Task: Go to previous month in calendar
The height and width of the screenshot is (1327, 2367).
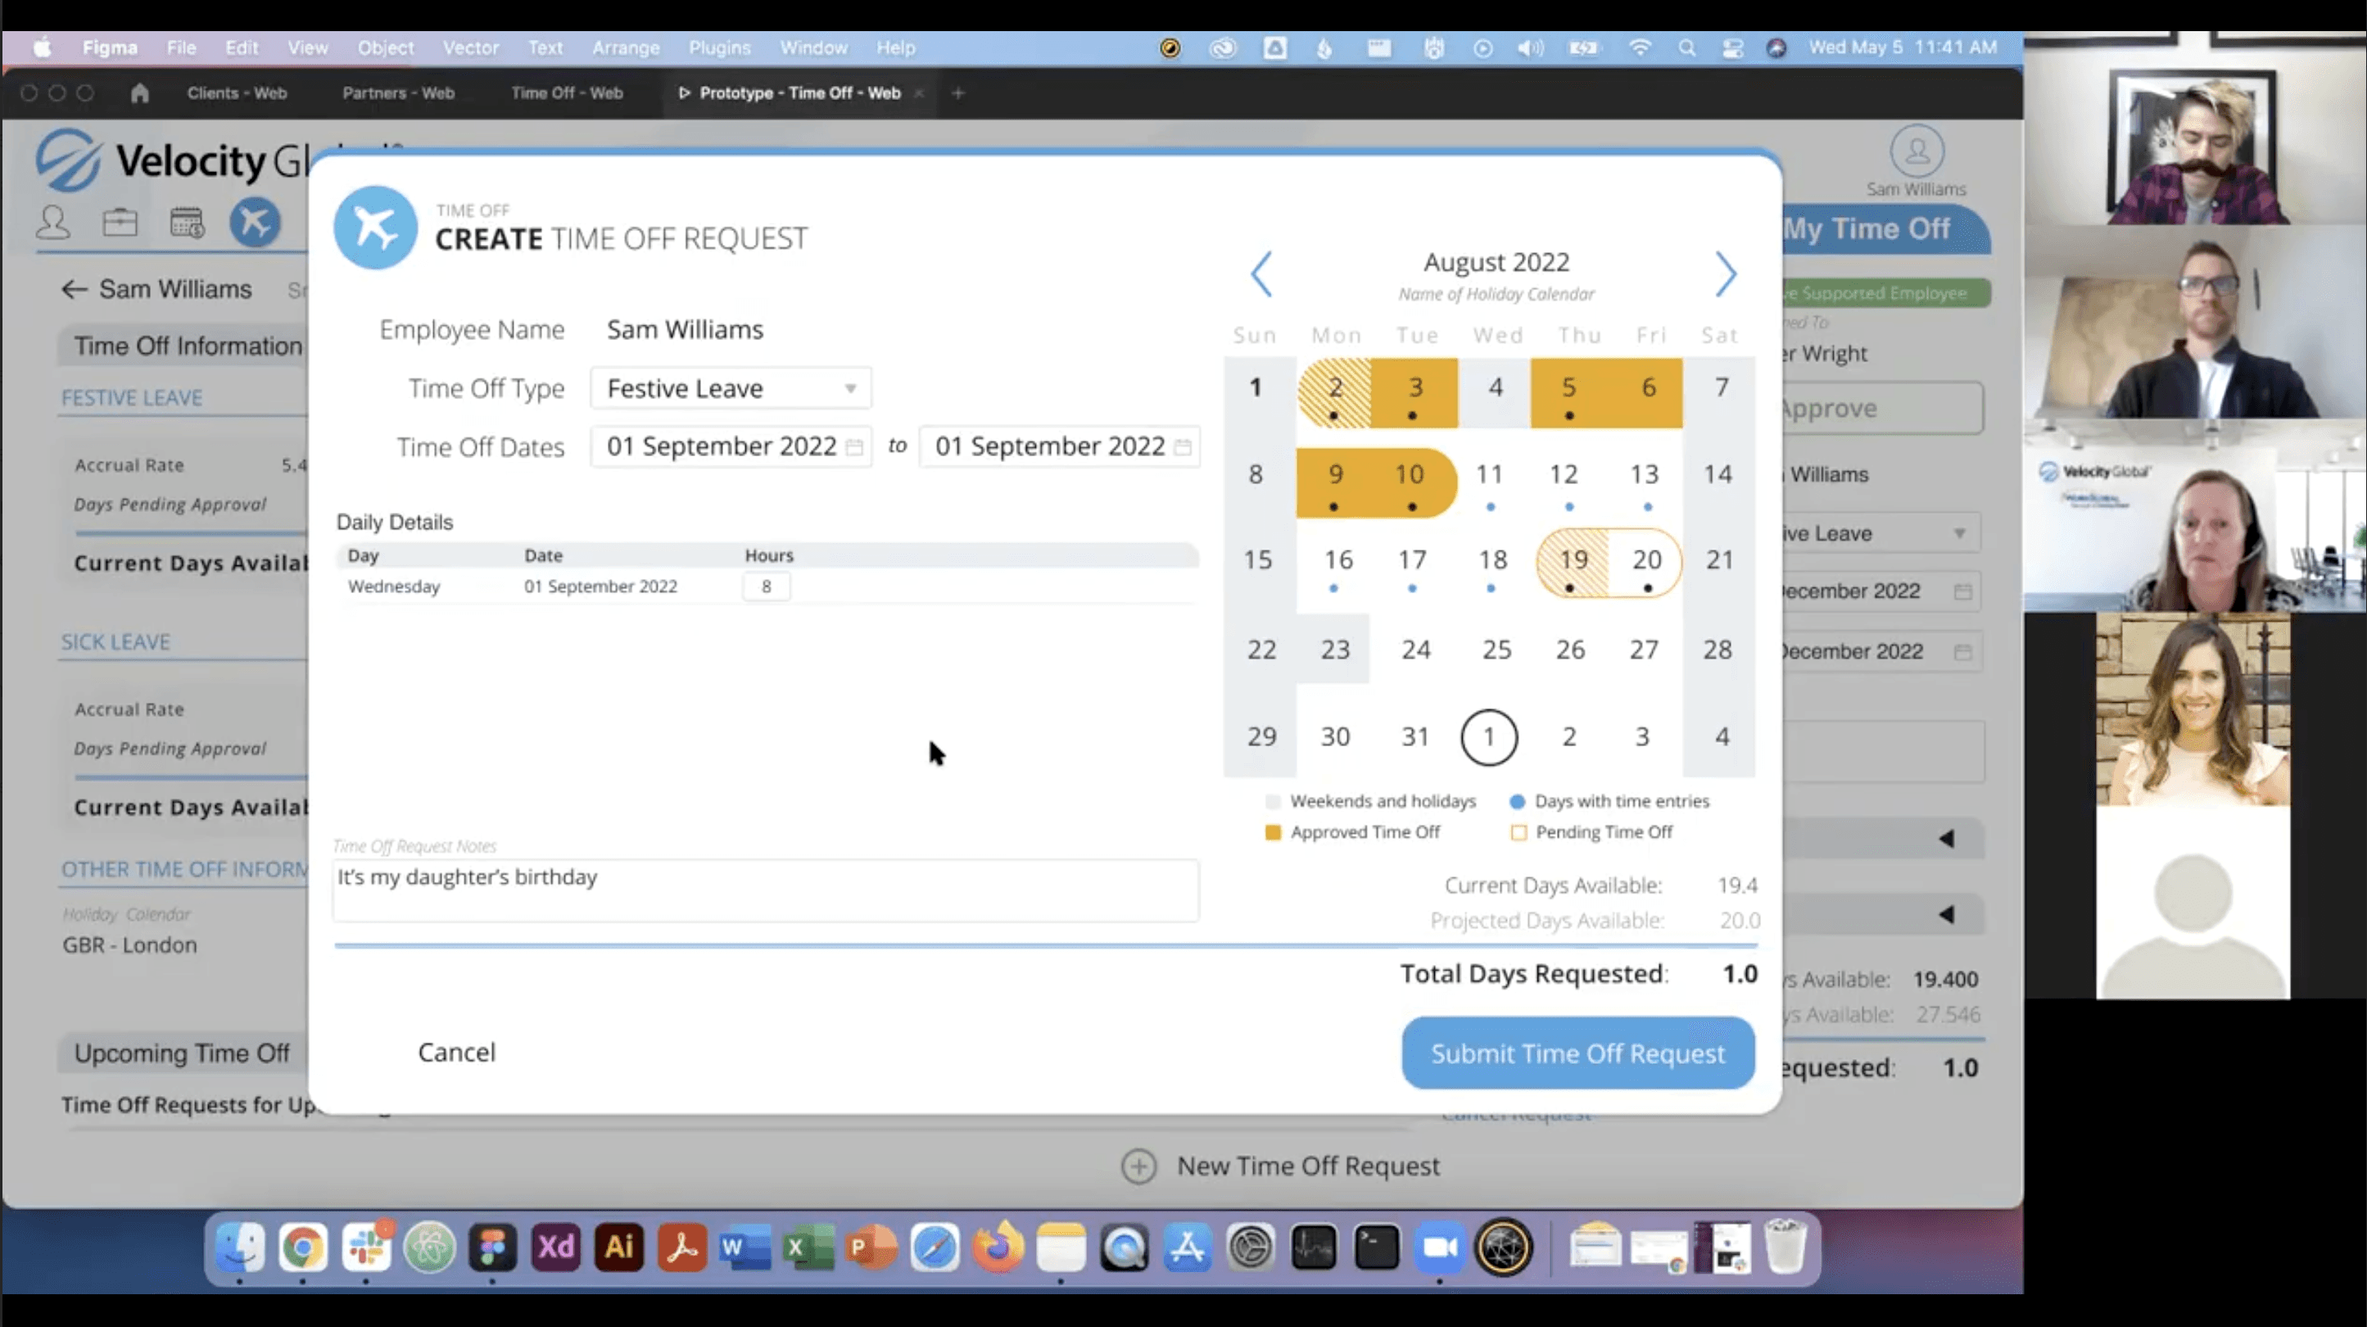Action: coord(1261,274)
